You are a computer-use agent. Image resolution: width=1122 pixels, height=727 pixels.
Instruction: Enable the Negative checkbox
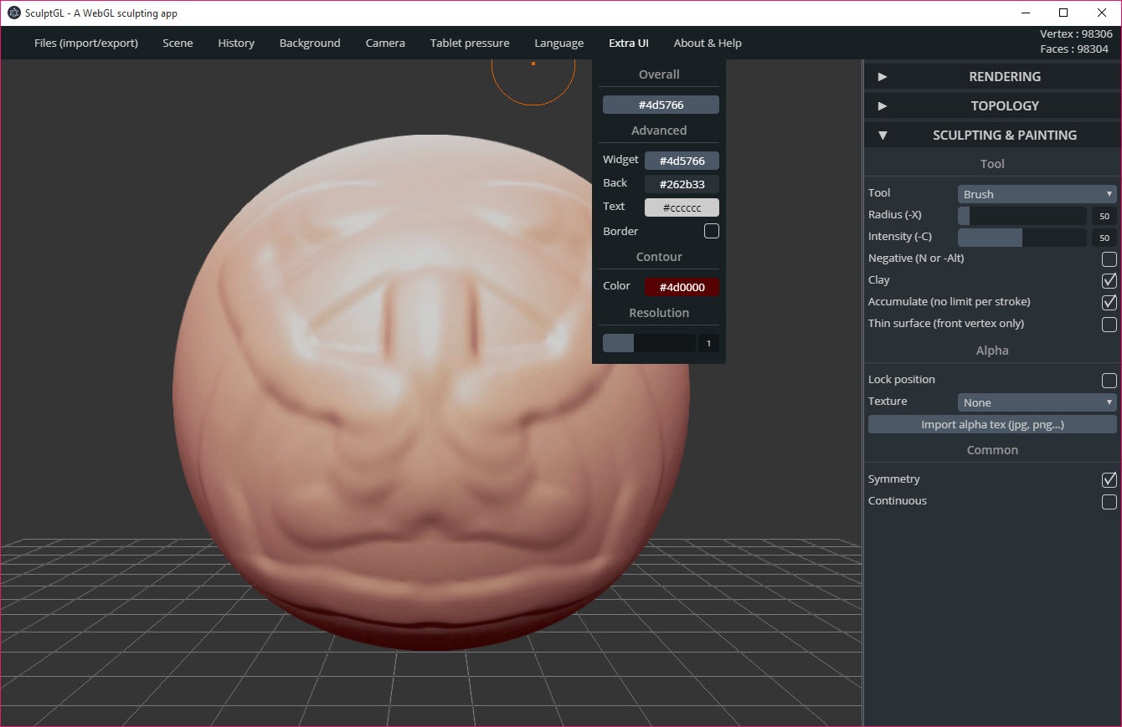[x=1109, y=259]
